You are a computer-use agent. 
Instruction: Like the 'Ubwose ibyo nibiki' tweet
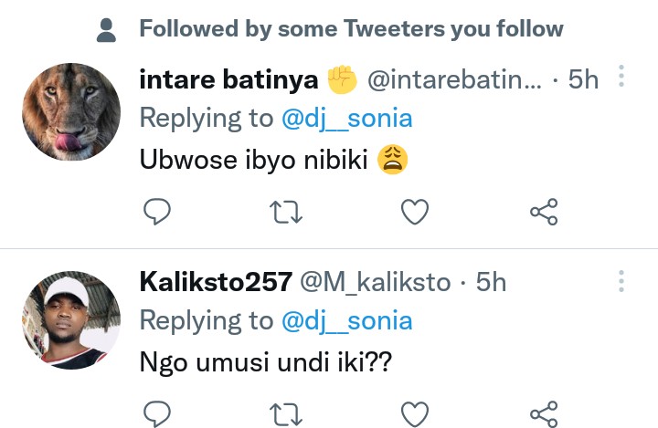pyautogui.click(x=416, y=213)
